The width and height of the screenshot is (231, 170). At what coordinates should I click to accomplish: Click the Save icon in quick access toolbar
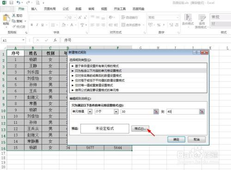(11, 3)
